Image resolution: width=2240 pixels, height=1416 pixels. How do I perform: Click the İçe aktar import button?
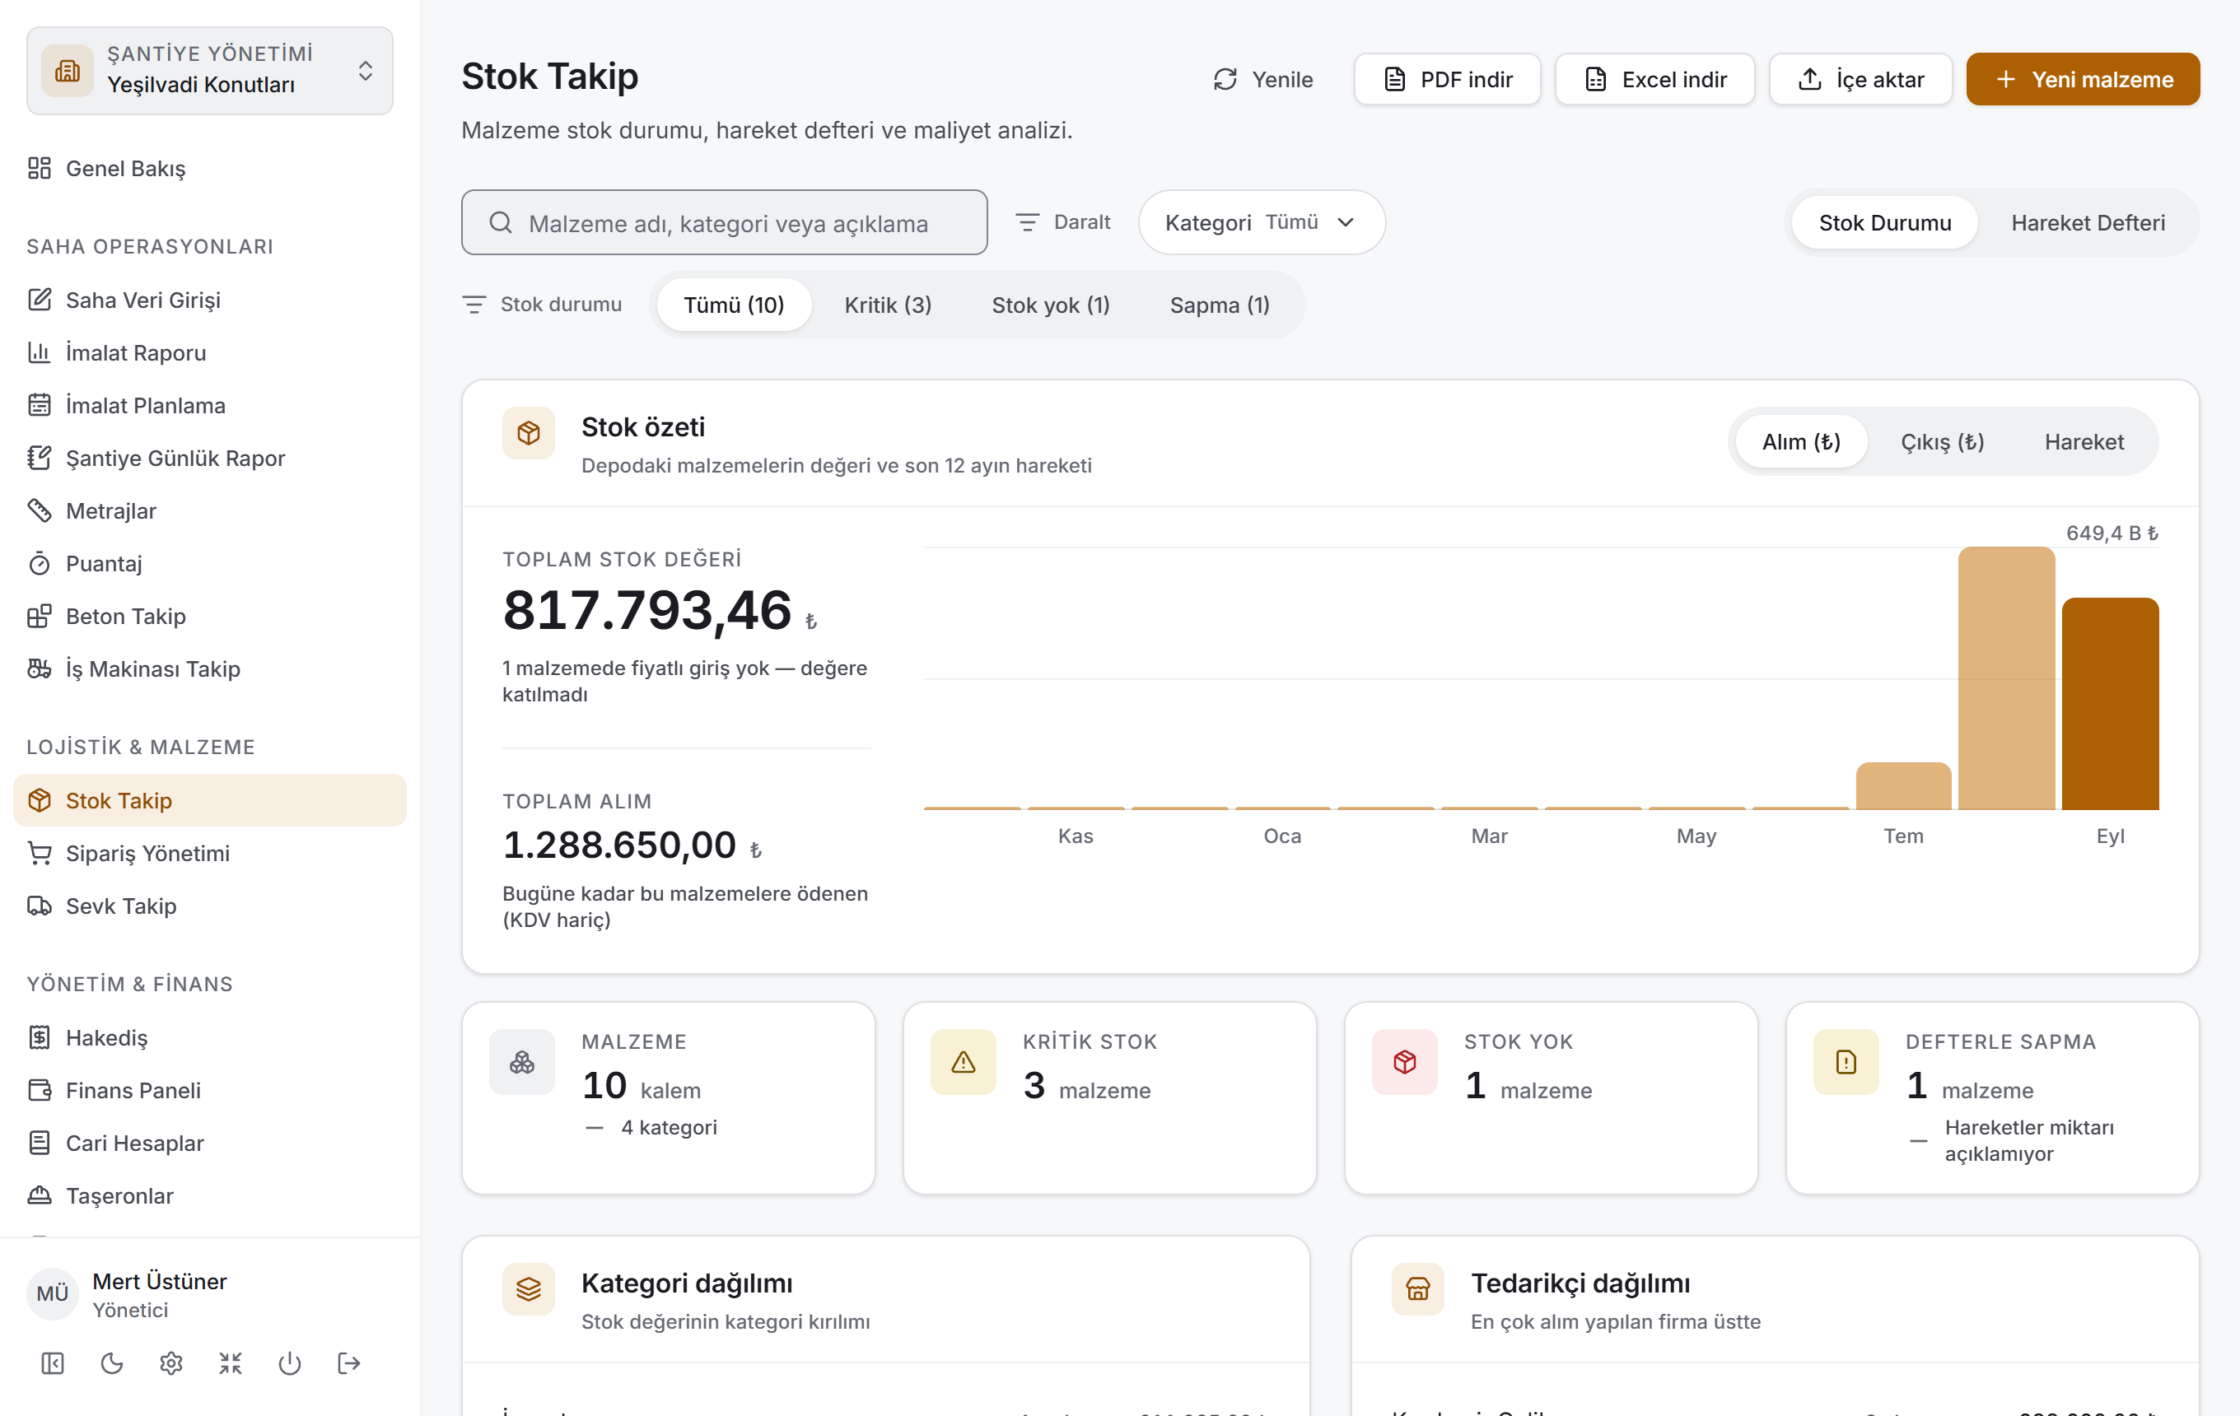[x=1860, y=79]
